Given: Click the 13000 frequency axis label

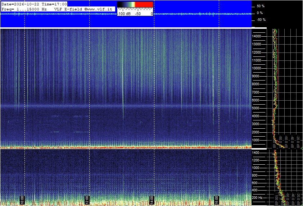Looking at the screenshot, I should click(x=256, y=44).
